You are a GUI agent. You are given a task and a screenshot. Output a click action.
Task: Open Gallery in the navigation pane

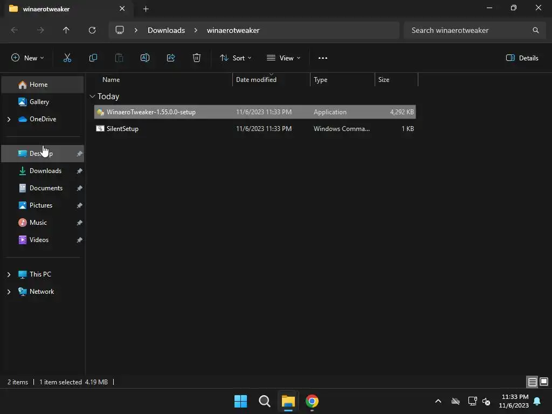pos(43,102)
